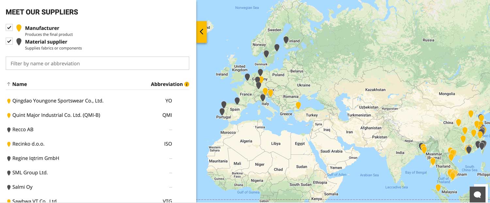Click the gray map pin in Portugal
Screen dimensions: 490x203
222,111
